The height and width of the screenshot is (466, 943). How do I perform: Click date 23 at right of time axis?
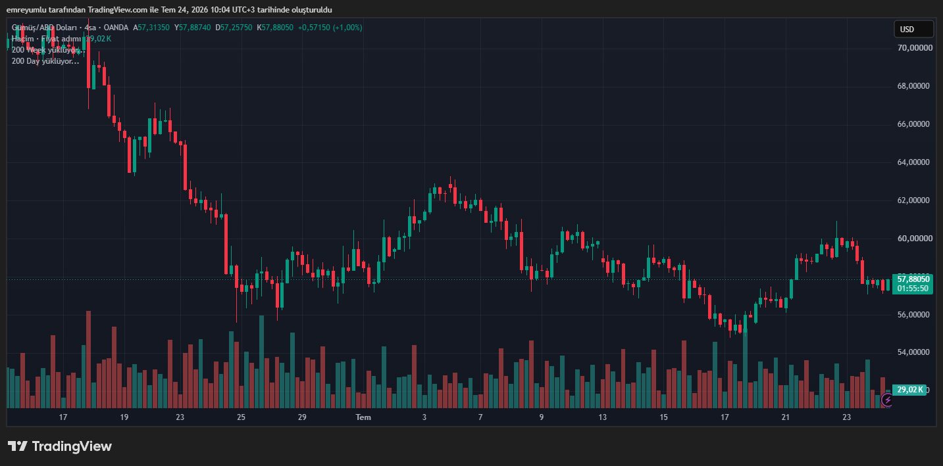pyautogui.click(x=847, y=417)
